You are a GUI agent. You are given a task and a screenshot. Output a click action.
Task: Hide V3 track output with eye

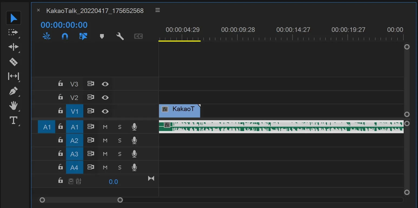[x=105, y=84]
